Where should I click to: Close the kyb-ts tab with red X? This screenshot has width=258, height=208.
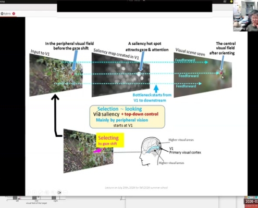[14, 14]
